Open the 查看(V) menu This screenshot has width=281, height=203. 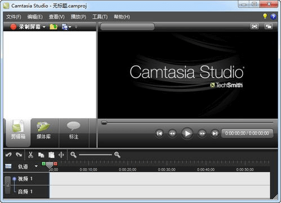click(56, 17)
